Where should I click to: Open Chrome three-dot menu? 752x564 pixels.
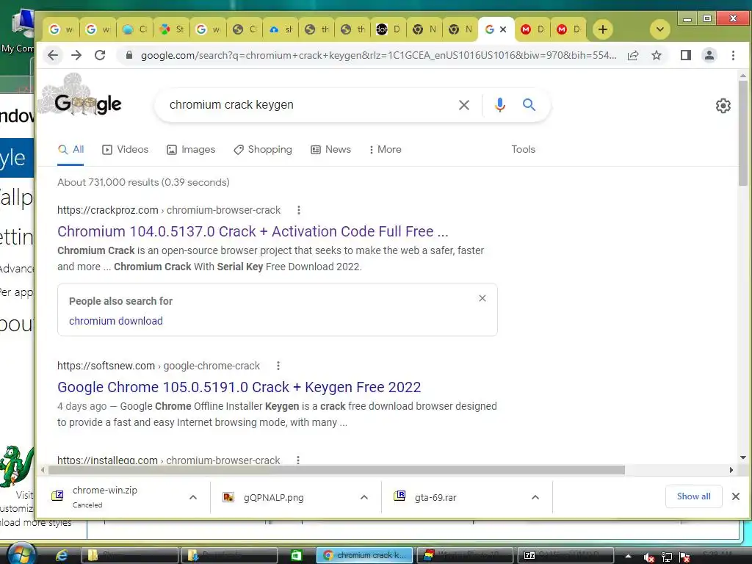[x=733, y=55]
